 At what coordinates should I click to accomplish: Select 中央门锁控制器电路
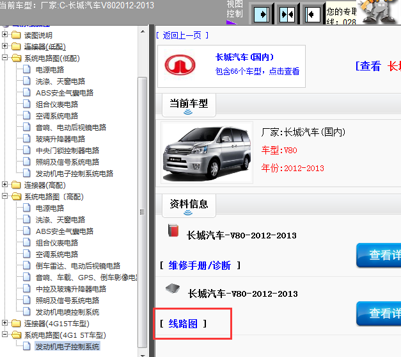tap(67, 151)
